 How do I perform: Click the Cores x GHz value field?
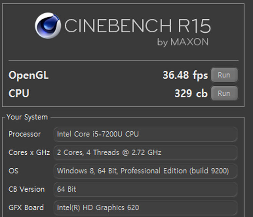click(145, 152)
